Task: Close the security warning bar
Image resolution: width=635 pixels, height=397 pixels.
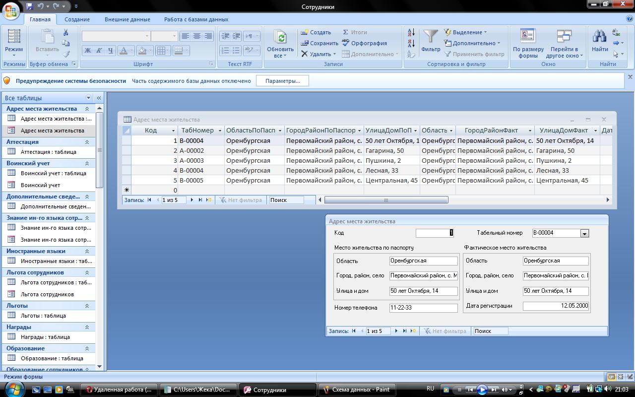Action: click(x=630, y=77)
